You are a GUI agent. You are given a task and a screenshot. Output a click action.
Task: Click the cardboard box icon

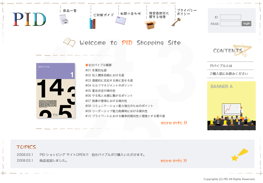pyautogui.click(x=150, y=24)
